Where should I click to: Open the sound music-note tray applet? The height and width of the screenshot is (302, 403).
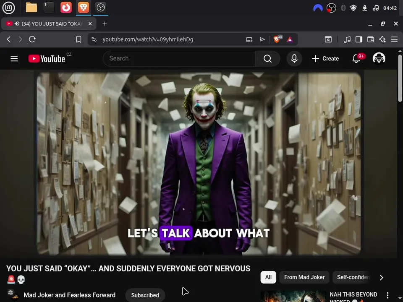[x=376, y=8]
